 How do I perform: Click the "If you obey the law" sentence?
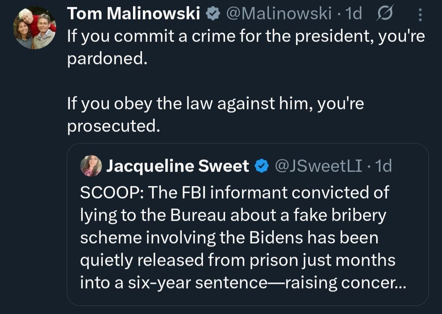click(x=215, y=104)
